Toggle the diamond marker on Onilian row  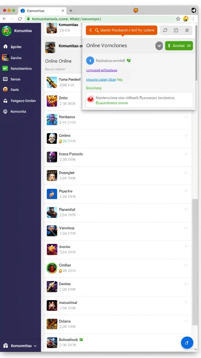tap(186, 265)
